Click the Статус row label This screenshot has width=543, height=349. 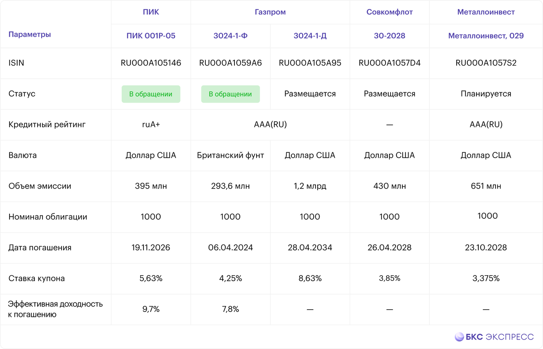tap(22, 94)
